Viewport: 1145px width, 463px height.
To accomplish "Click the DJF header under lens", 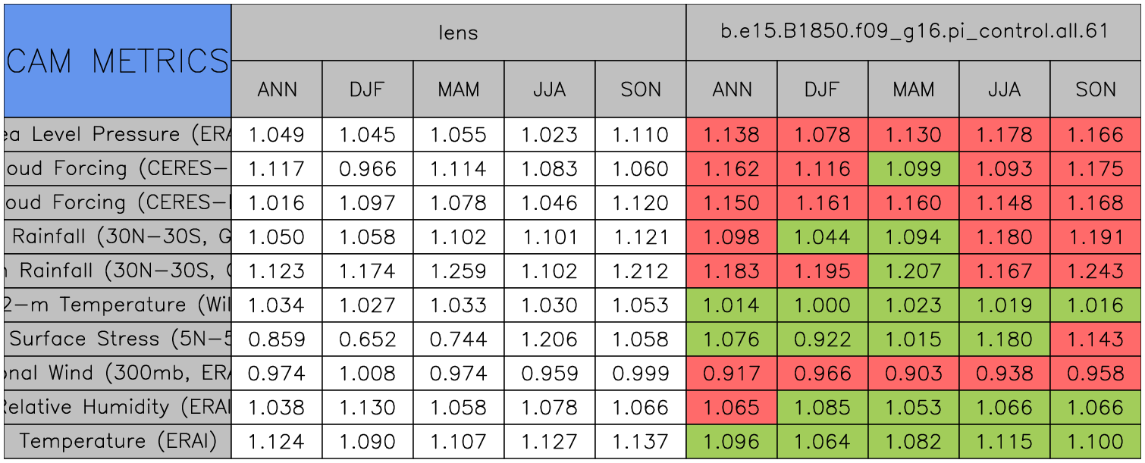I will point(368,89).
